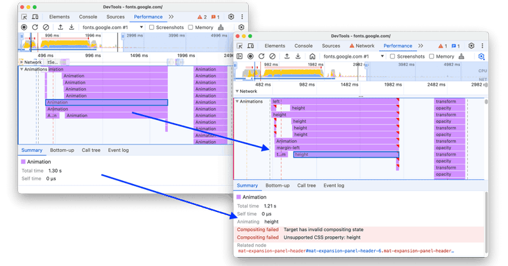Download profile icon in right DevTools window
Screen dimensions: 508x266
tap(298, 57)
